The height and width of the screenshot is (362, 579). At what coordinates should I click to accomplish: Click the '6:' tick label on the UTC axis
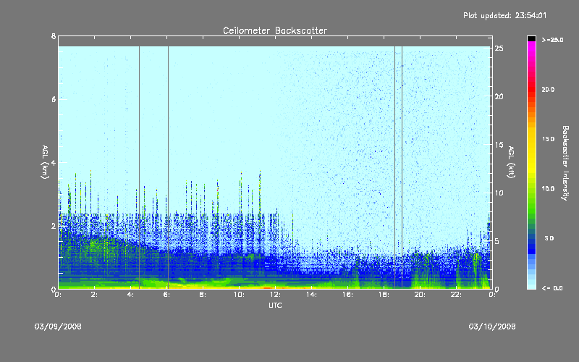(167, 295)
